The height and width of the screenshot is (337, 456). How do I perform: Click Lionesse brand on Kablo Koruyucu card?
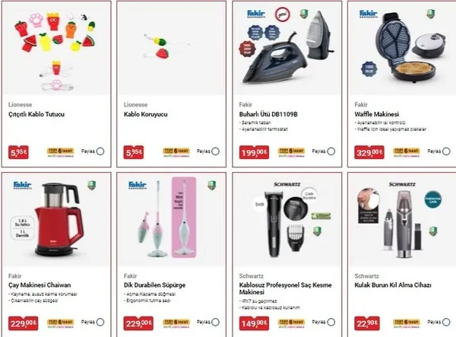pos(135,104)
